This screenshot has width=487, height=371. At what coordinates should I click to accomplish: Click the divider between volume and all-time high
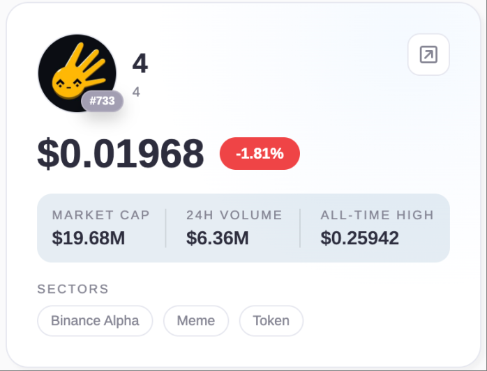[300, 228]
